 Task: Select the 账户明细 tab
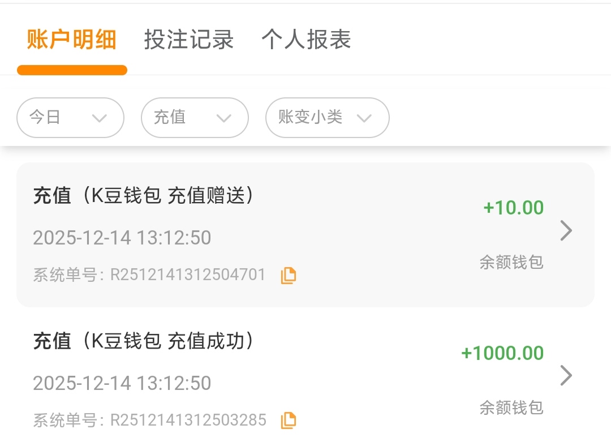[72, 40]
